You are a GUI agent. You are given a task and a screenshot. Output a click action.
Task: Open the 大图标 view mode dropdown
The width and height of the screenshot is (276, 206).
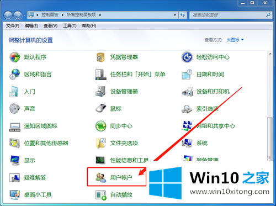coord(235,40)
